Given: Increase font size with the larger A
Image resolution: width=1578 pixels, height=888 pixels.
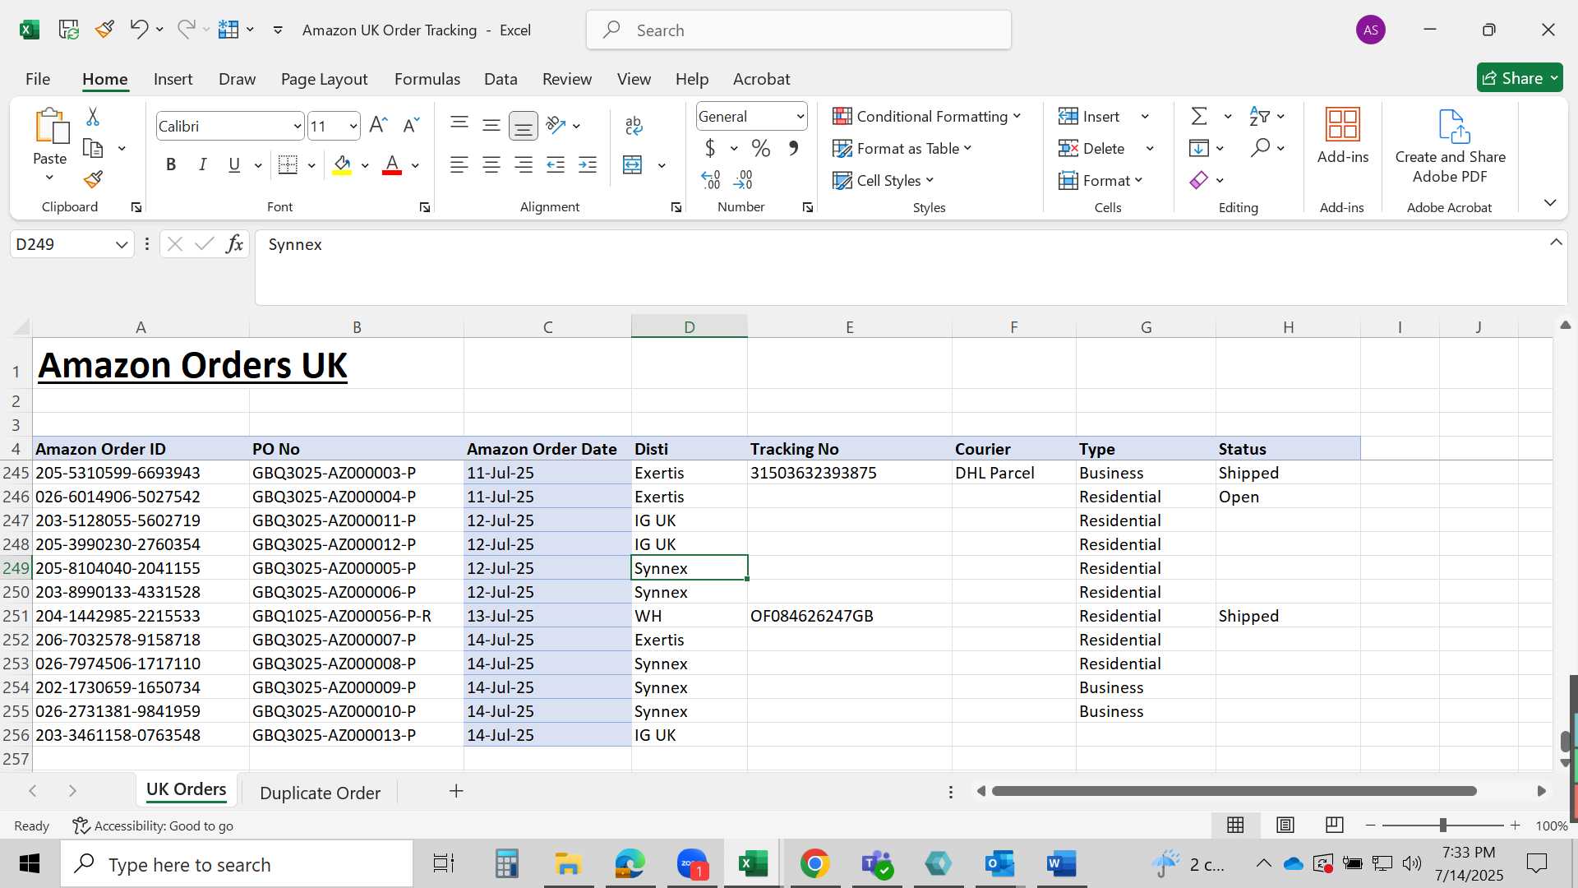Looking at the screenshot, I should pyautogui.click(x=378, y=125).
